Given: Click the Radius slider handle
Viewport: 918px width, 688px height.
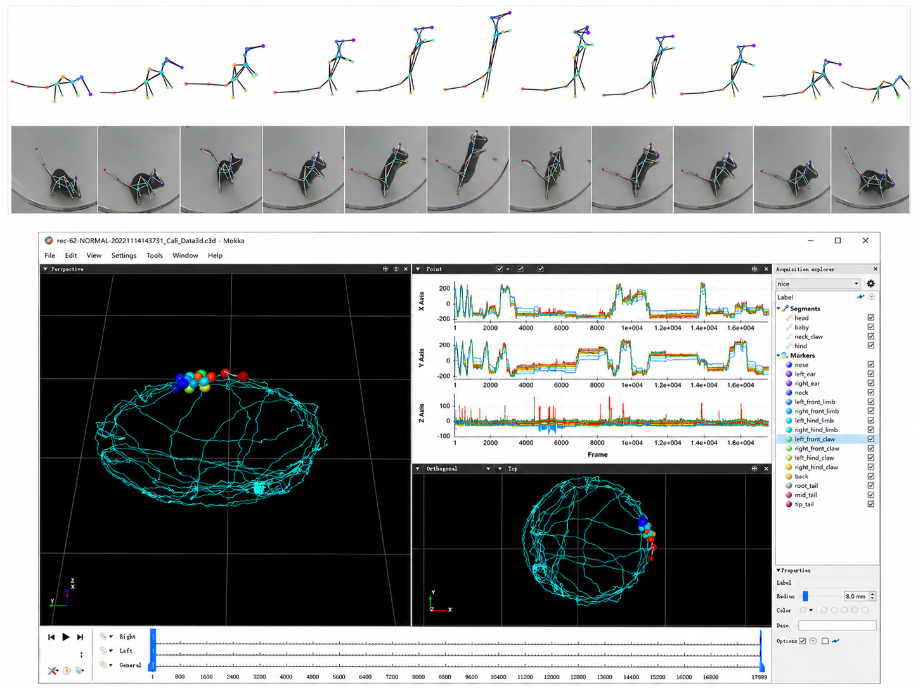Looking at the screenshot, I should click(x=806, y=596).
